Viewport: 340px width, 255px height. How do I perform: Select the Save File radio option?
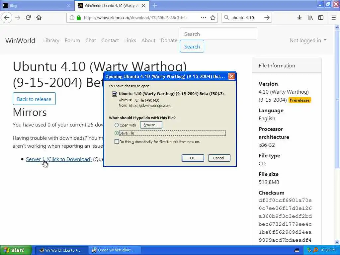point(117,133)
